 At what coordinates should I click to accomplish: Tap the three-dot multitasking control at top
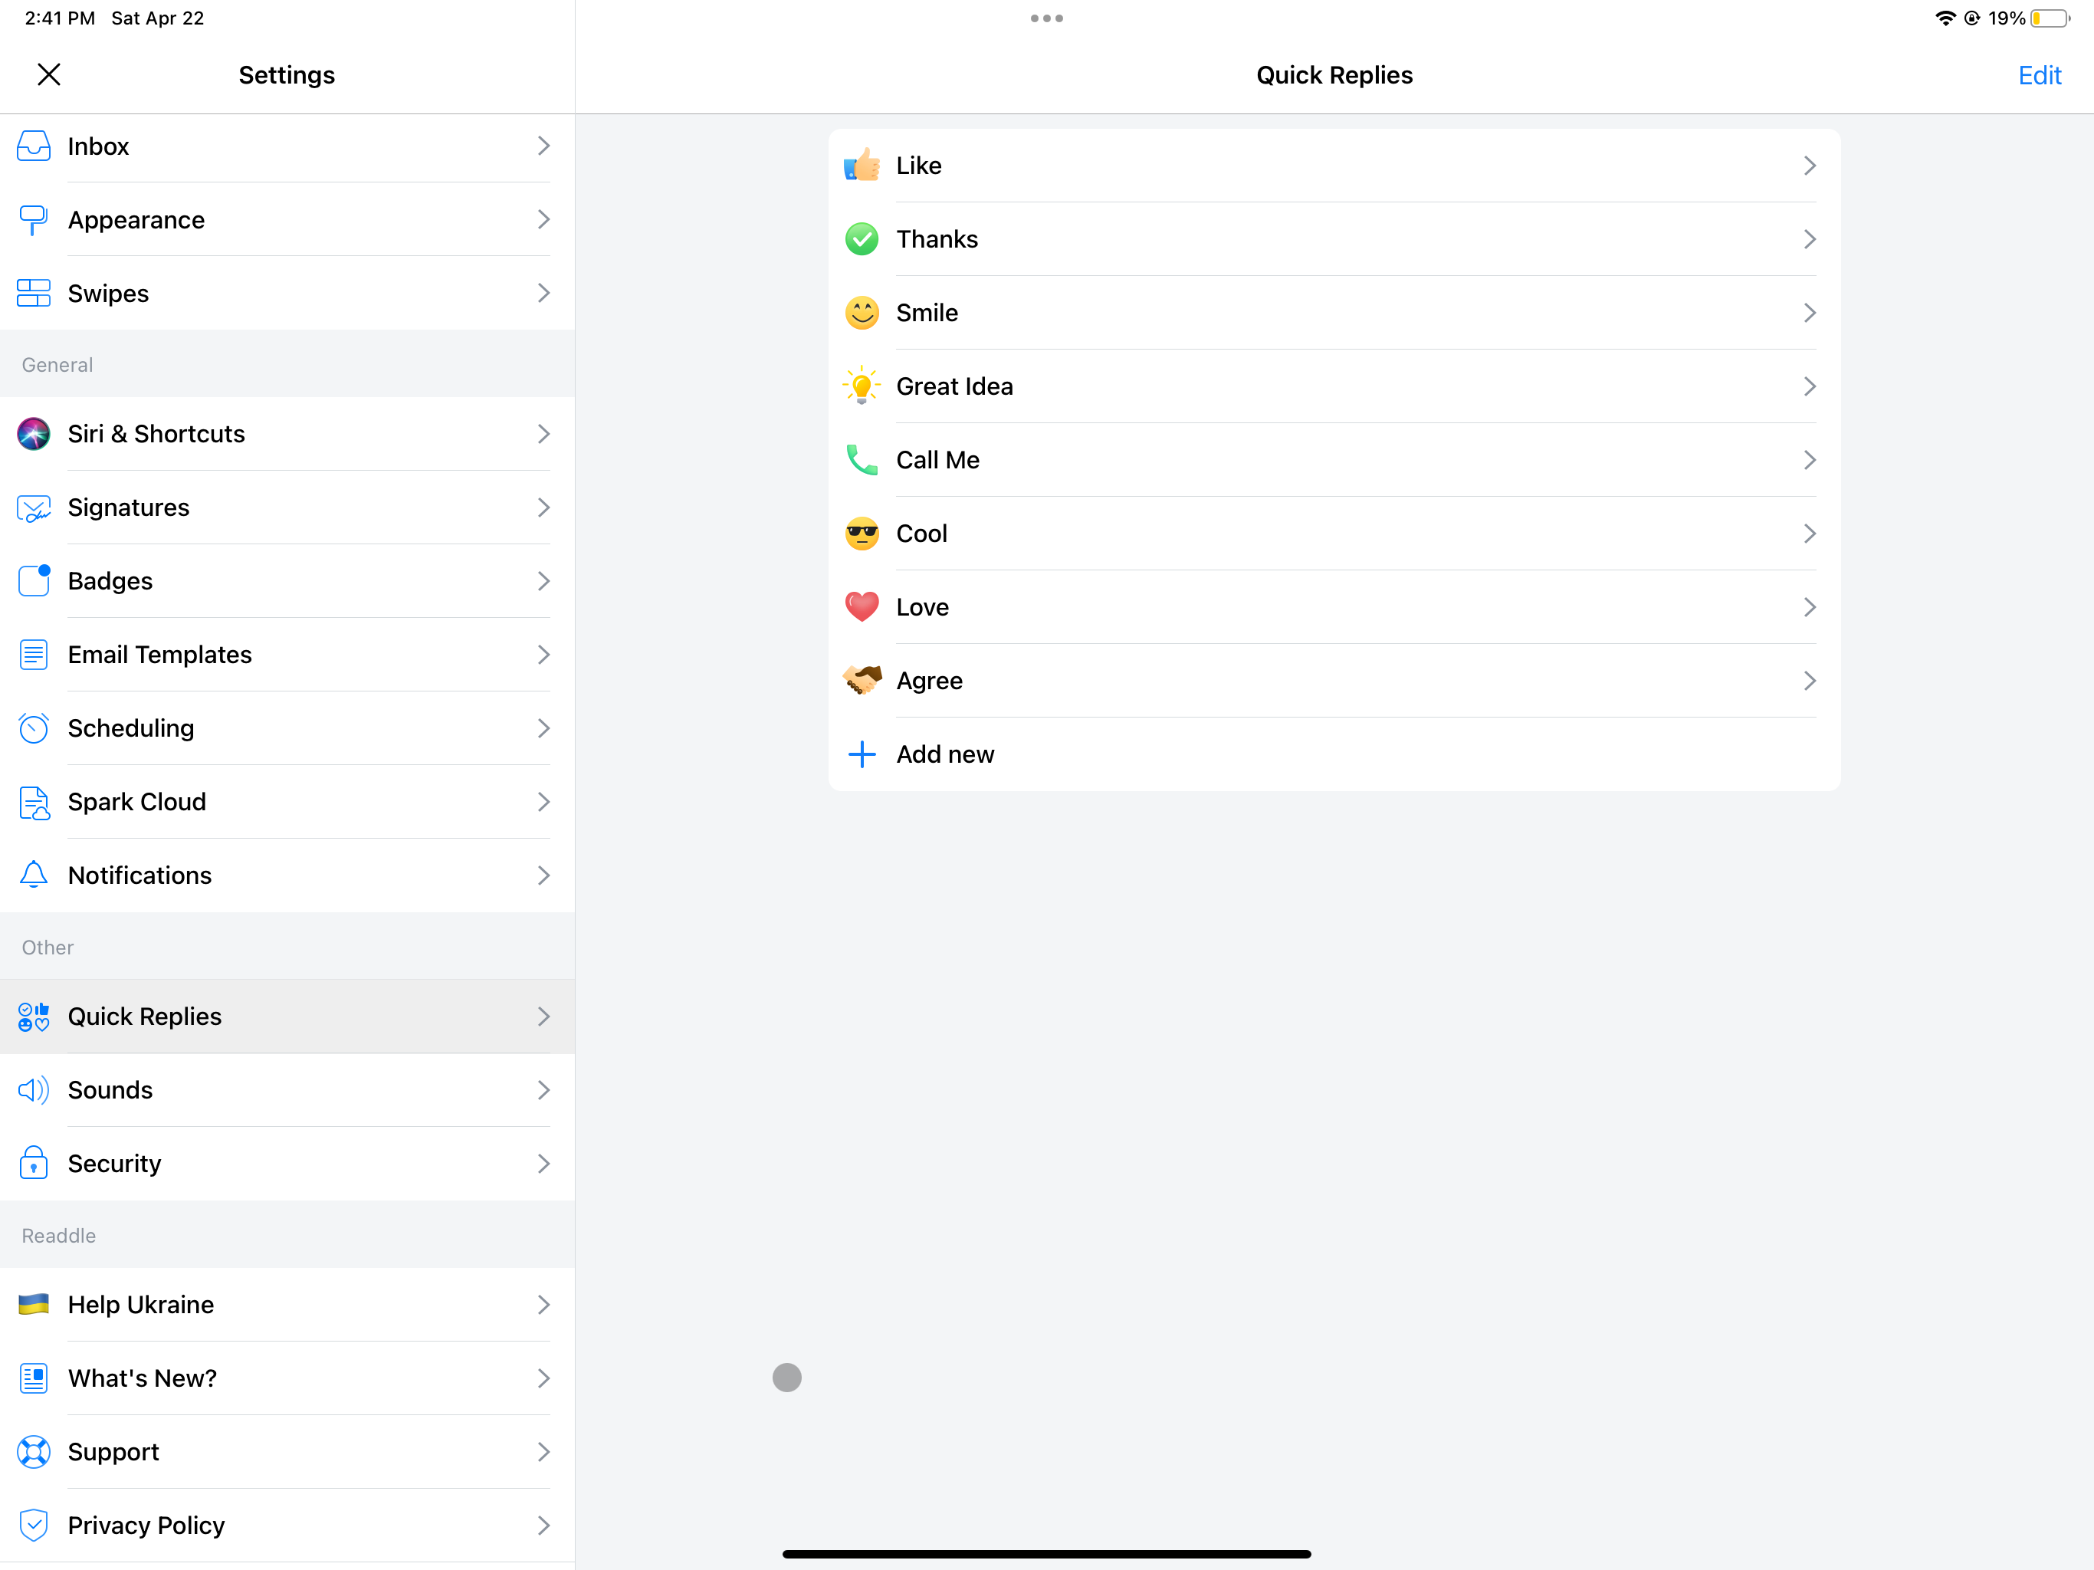pos(1046,18)
